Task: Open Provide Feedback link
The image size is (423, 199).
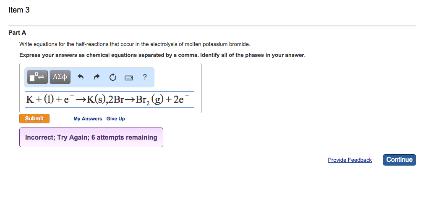Action: [x=350, y=160]
